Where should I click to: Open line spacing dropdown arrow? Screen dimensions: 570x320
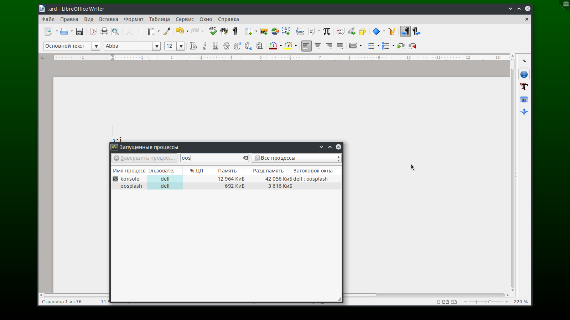[x=361, y=46]
